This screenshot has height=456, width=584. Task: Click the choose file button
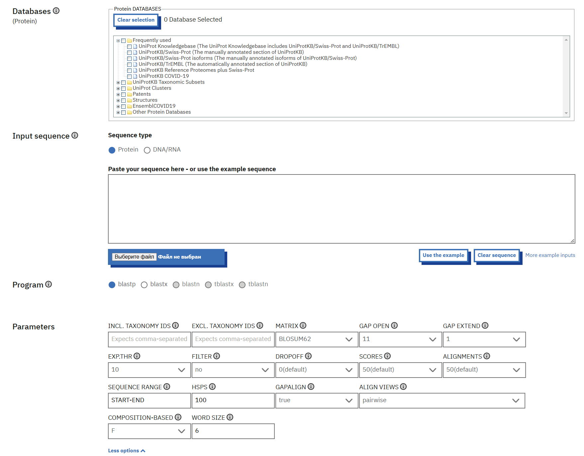[134, 257]
